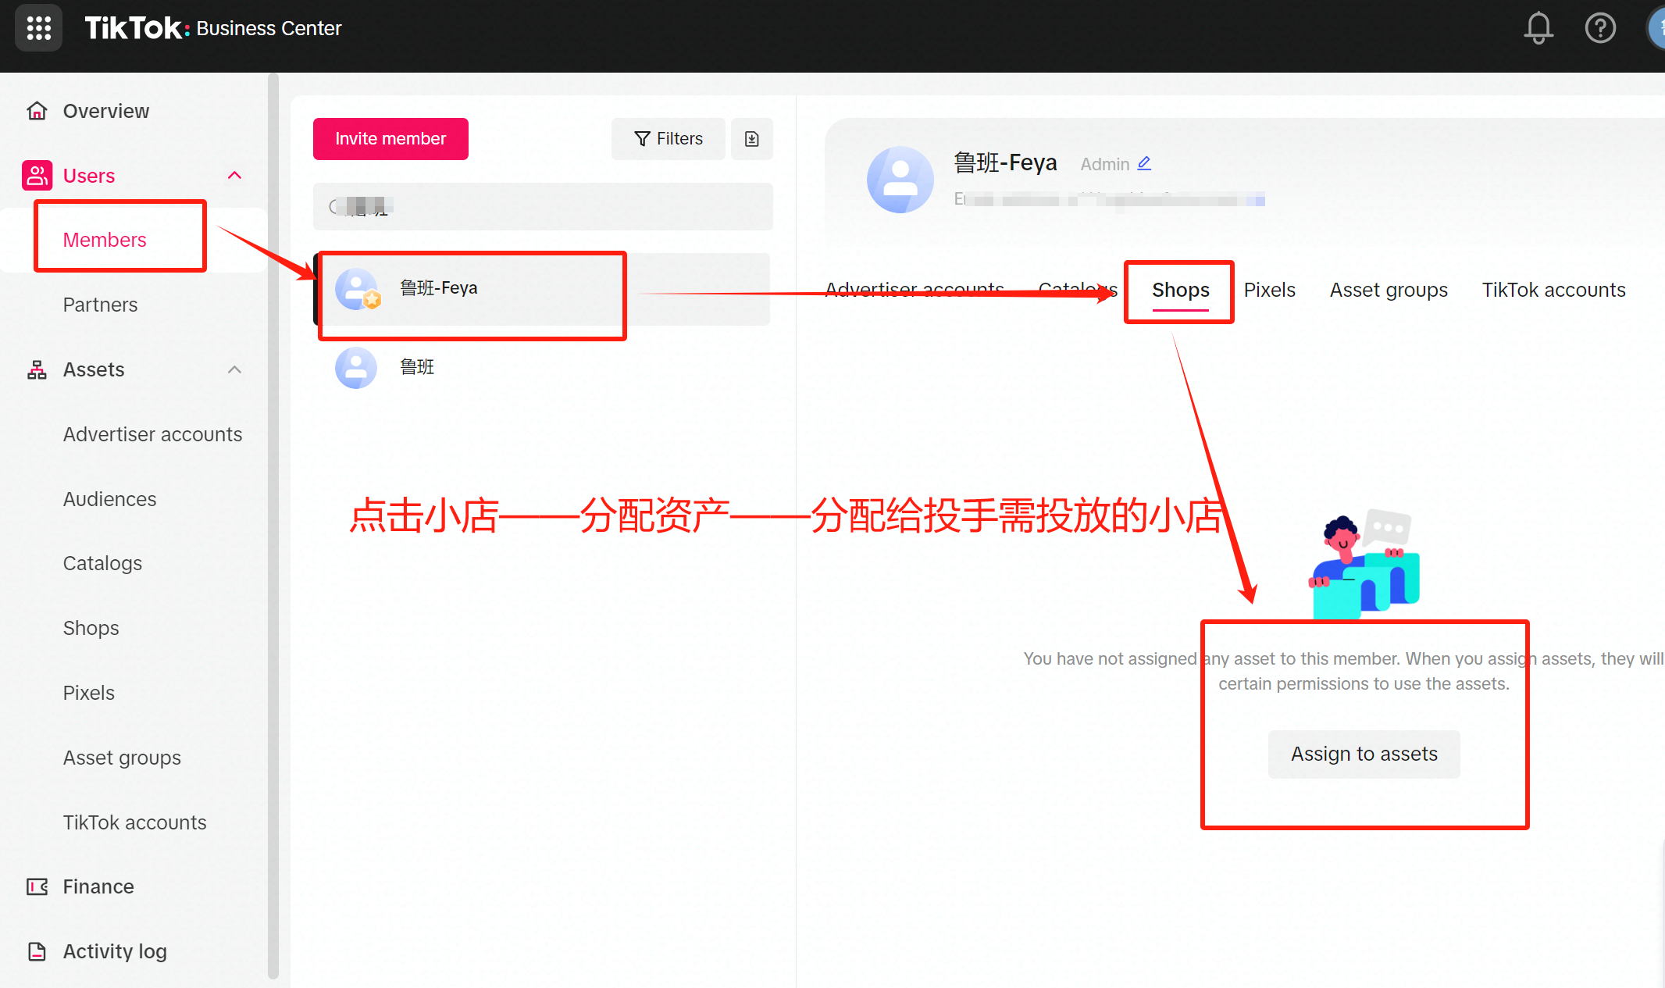Open TikTok accounts in the sidebar

coord(134,822)
